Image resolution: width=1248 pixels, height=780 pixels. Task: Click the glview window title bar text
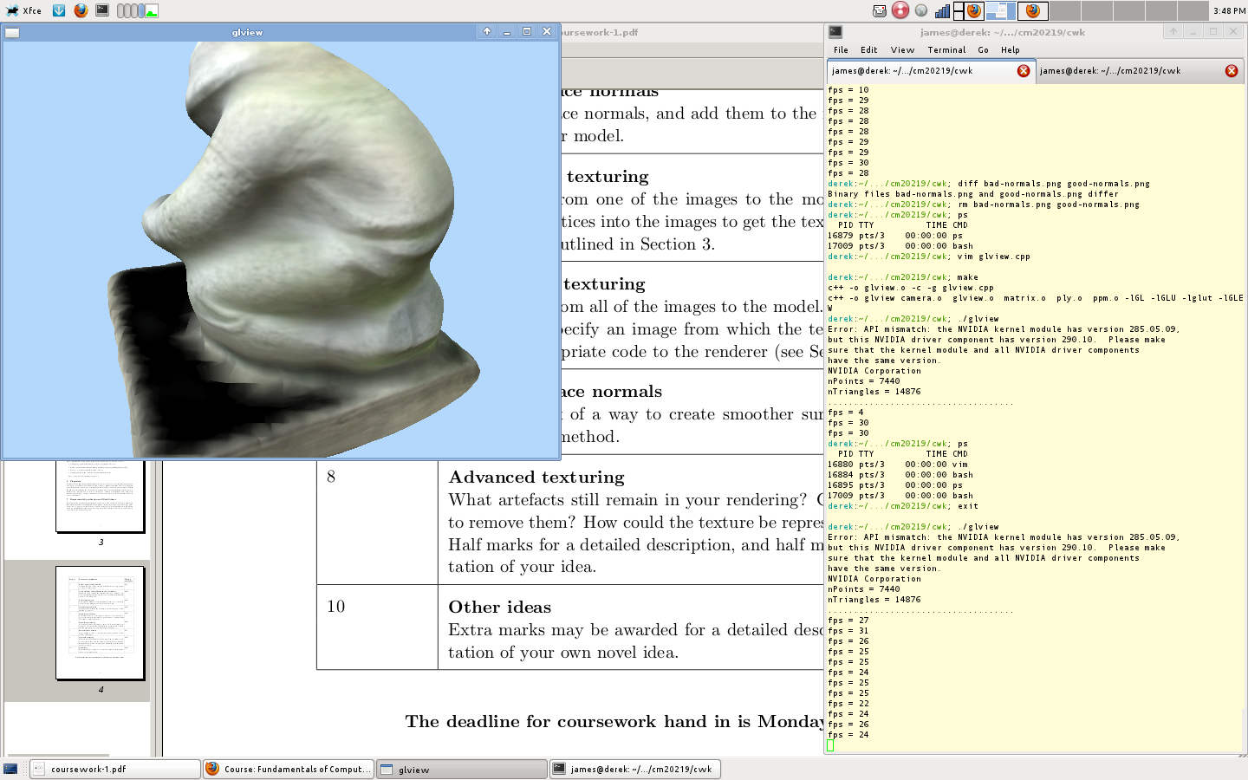(247, 32)
